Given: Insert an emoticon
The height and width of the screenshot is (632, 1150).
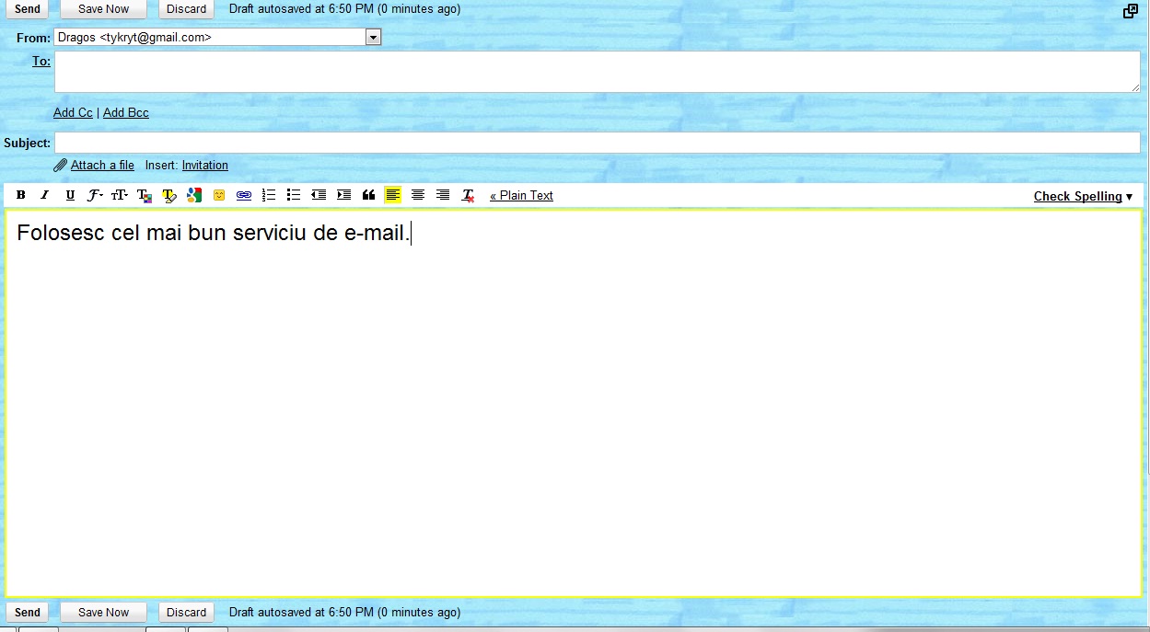Looking at the screenshot, I should point(219,195).
